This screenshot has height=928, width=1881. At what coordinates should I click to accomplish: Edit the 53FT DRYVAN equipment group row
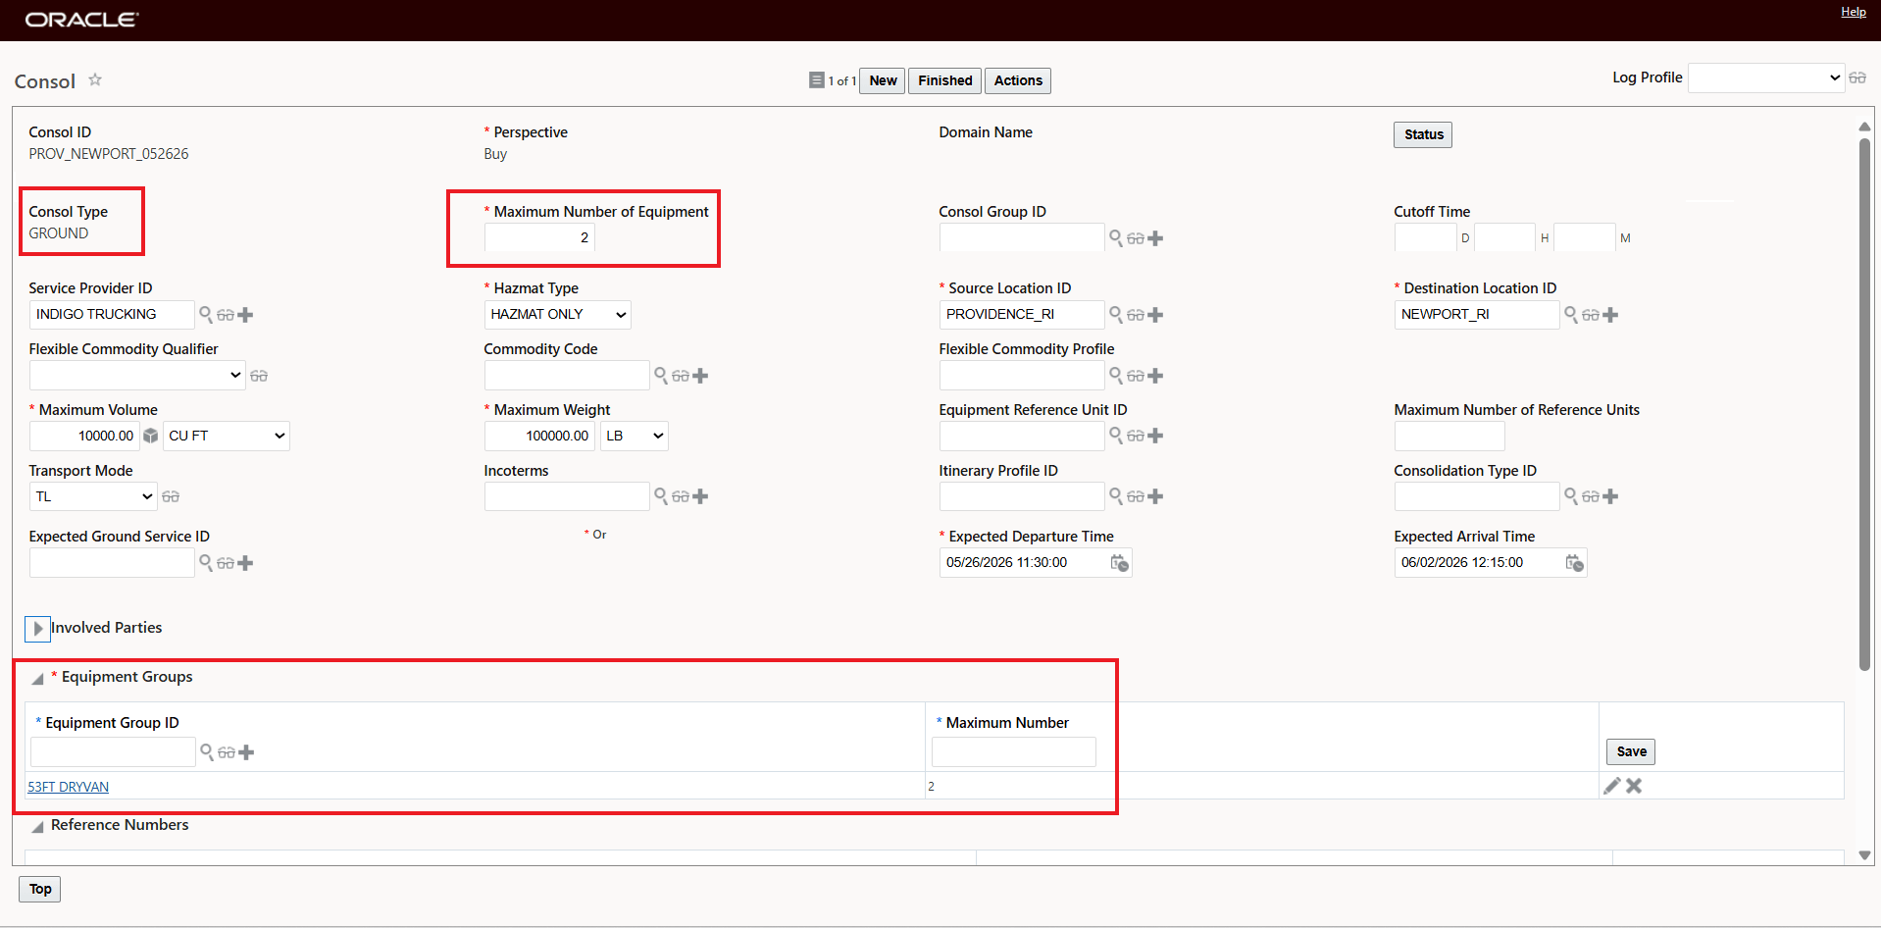[x=1611, y=786]
